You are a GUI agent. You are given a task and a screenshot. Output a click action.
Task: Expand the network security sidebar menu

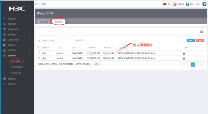pyautogui.click(x=17, y=45)
